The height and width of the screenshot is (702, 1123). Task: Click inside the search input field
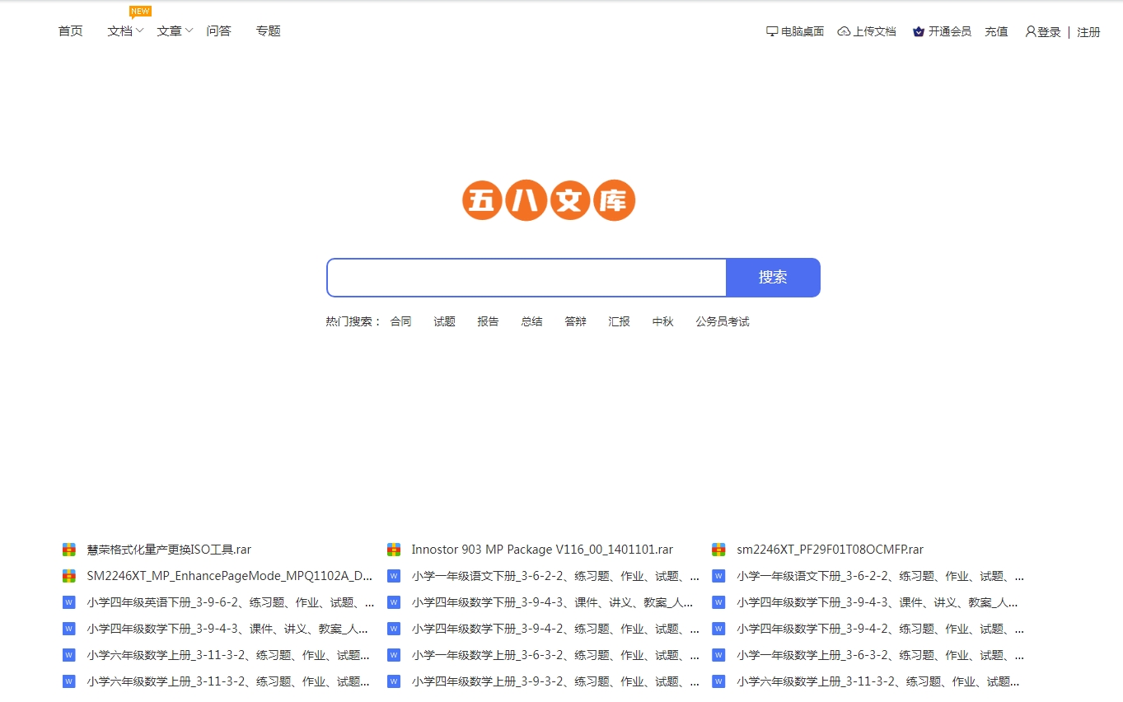pyautogui.click(x=526, y=278)
